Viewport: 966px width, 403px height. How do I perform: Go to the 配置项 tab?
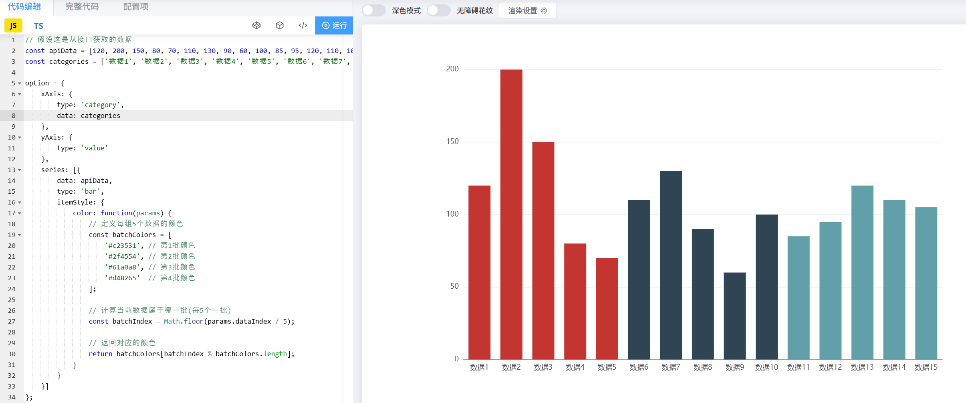136,7
